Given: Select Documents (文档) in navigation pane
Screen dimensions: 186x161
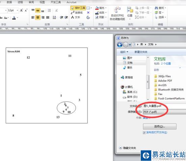Looking at the screenshot, I should tap(128, 63).
